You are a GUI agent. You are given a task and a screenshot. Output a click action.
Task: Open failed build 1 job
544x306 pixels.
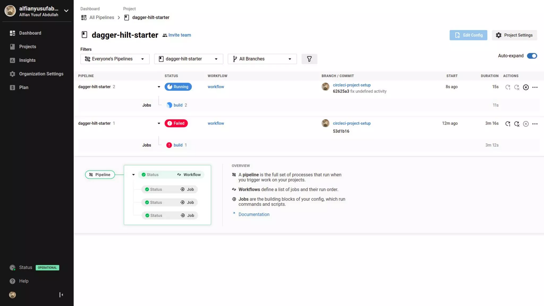(x=178, y=145)
